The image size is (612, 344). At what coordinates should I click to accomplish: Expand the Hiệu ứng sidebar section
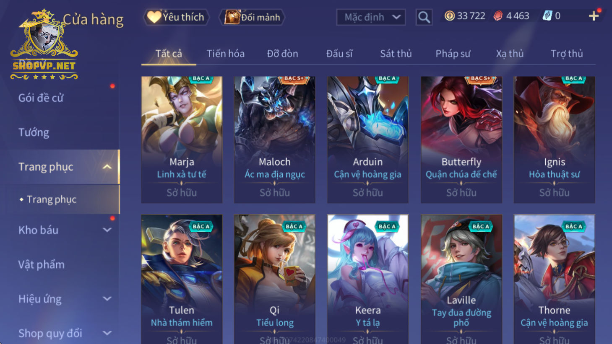pos(107,299)
